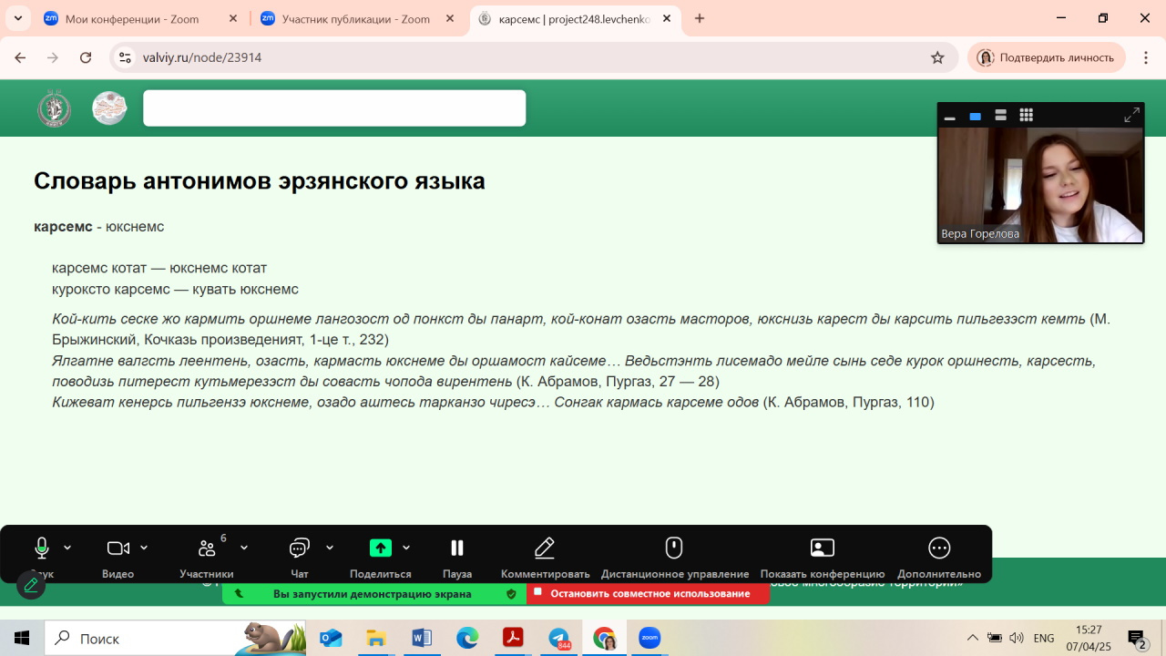Screen dimensions: 1166x656
Task: Expand the share options arrow
Action: 406,548
